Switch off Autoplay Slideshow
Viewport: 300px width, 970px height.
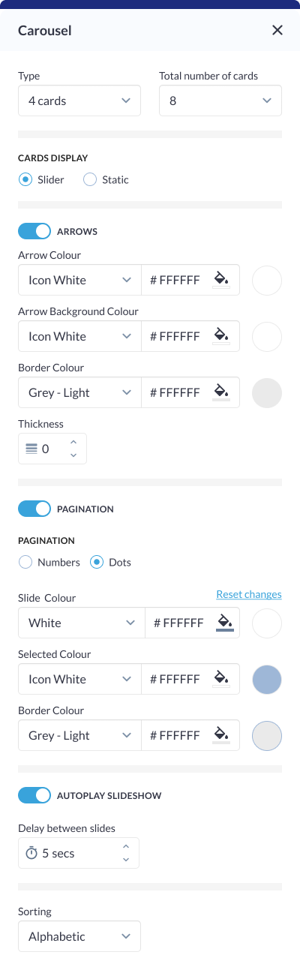pos(34,794)
